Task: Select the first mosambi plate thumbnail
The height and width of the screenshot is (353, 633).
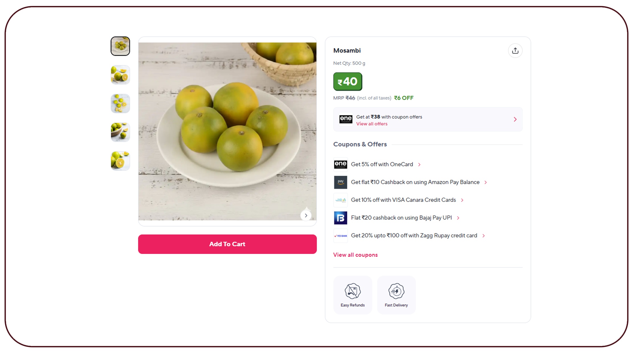Action: tap(120, 46)
